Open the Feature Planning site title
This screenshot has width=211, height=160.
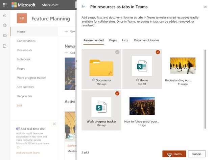point(51,19)
